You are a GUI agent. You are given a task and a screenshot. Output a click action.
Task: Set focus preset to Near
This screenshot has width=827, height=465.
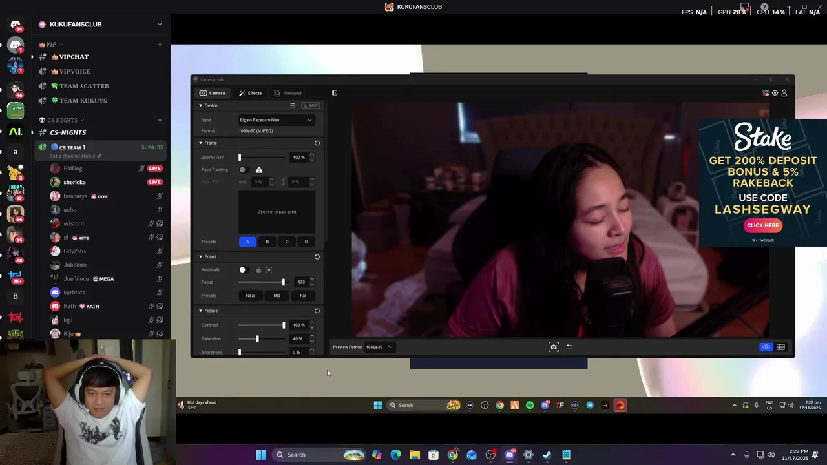(x=251, y=296)
